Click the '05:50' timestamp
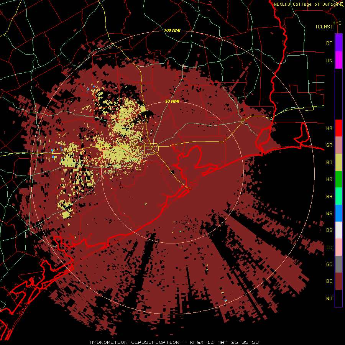This screenshot has width=345, height=345. click(250, 342)
